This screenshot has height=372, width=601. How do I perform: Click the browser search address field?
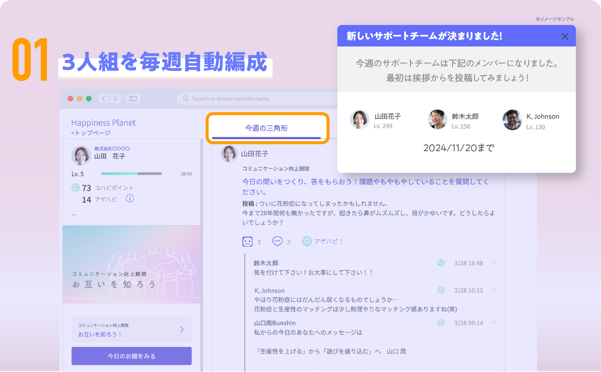tap(259, 99)
